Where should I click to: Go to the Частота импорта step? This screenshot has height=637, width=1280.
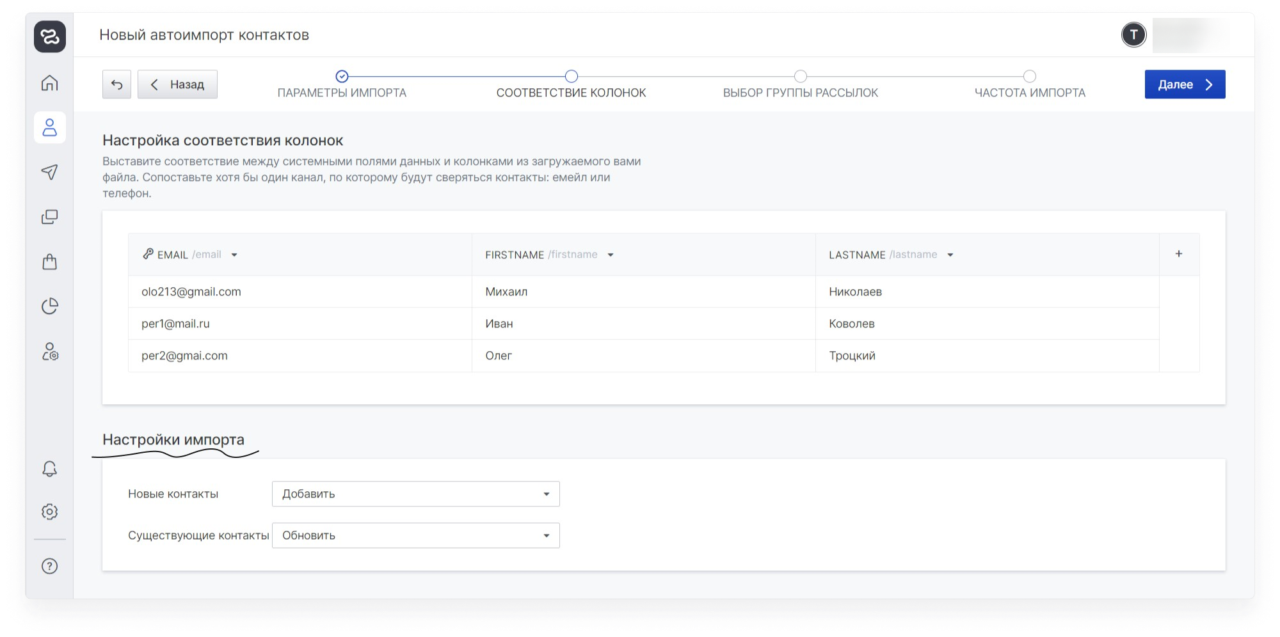(1029, 85)
